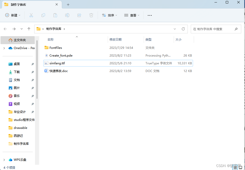Click inside the search box
This screenshot has height=170, width=245.
pos(215,29)
